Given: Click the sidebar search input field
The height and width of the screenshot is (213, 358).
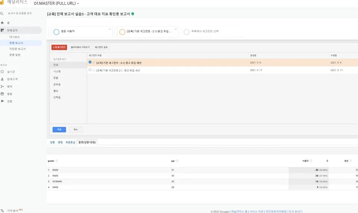Looking at the screenshot, I should [20, 13].
